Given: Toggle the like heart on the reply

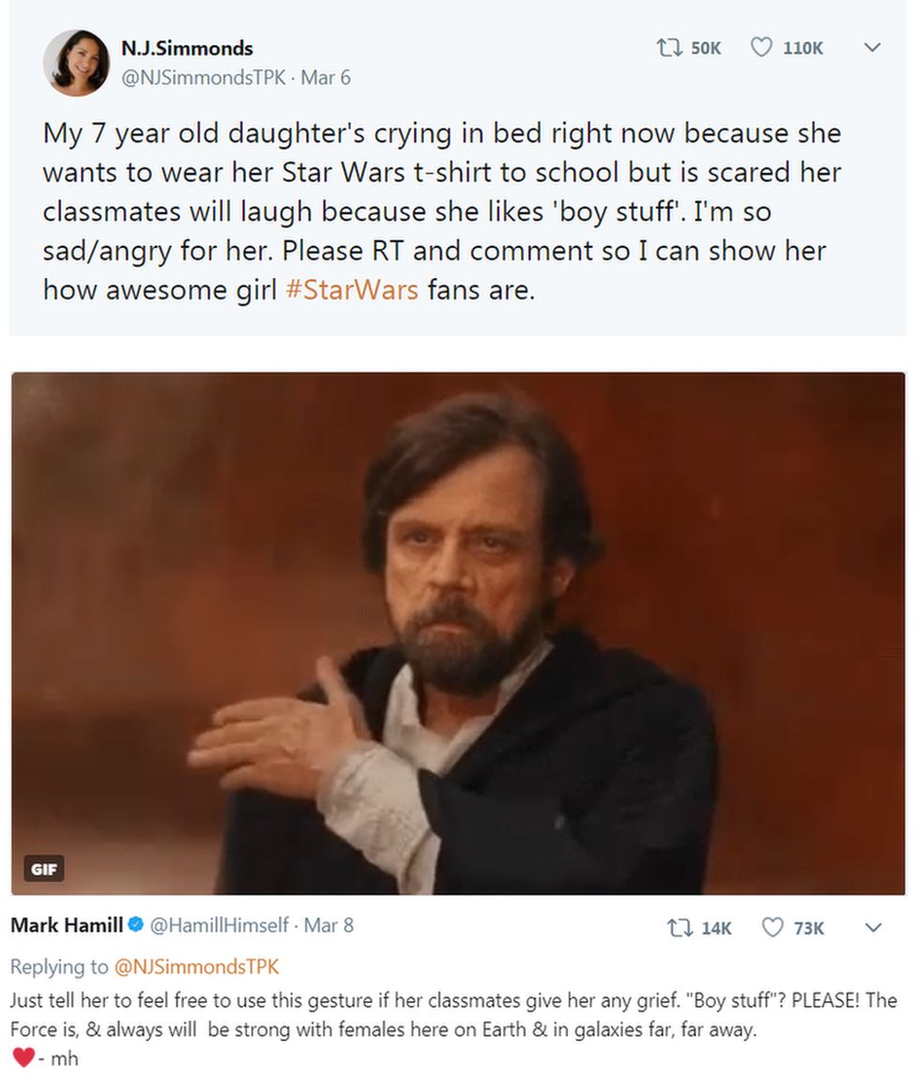Looking at the screenshot, I should (771, 928).
